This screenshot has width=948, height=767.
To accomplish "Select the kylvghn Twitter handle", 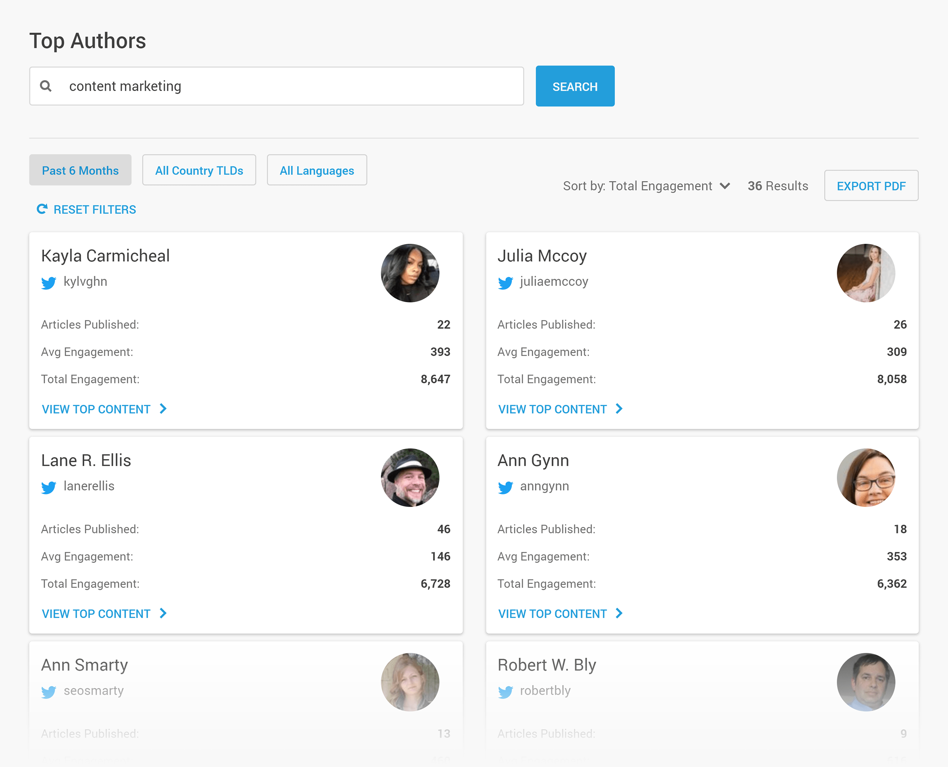I will [85, 281].
